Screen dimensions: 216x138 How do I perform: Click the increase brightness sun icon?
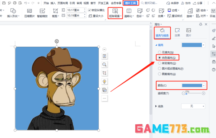148,16
